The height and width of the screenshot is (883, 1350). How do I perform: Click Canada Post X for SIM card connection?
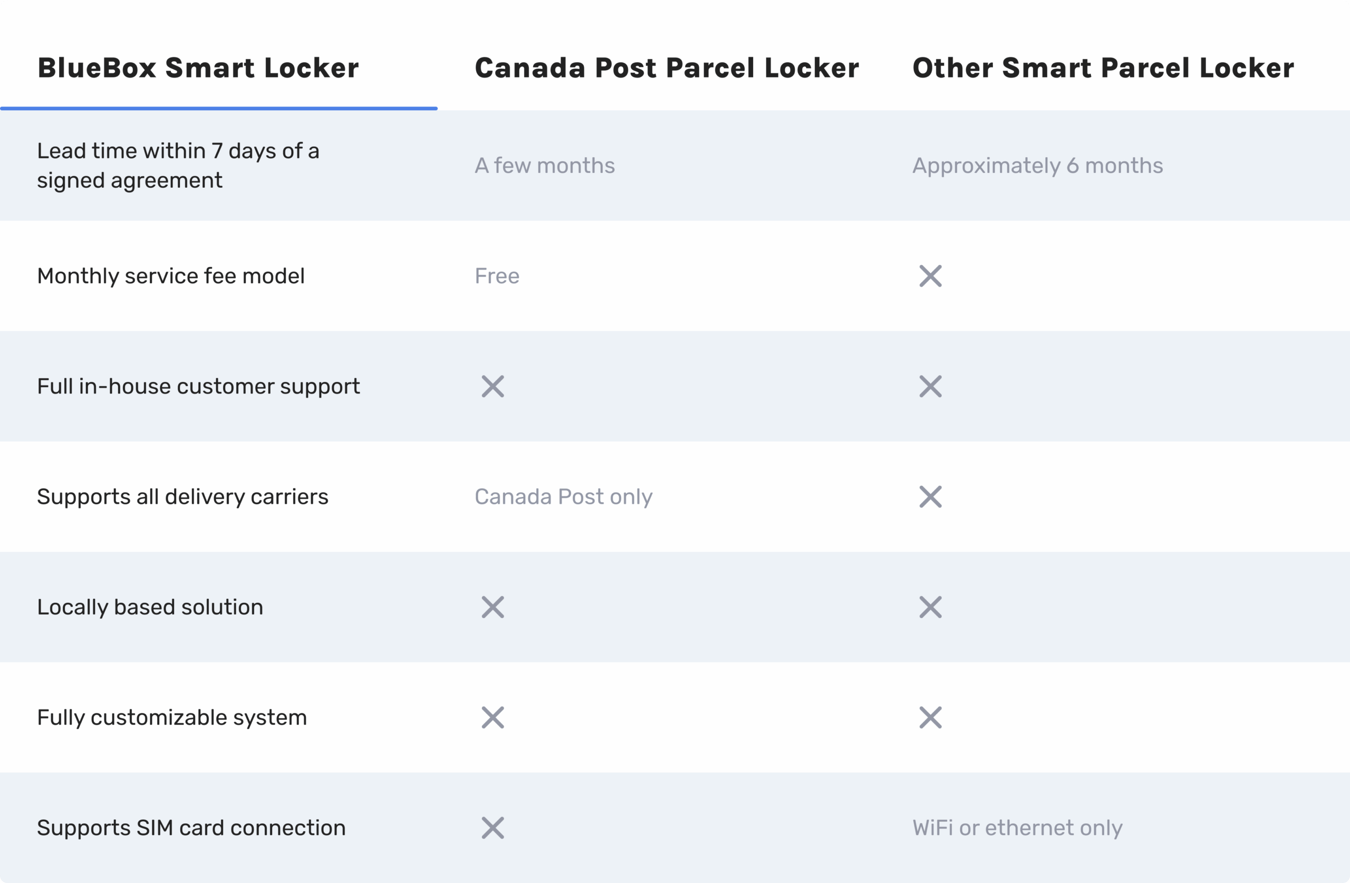click(x=493, y=828)
